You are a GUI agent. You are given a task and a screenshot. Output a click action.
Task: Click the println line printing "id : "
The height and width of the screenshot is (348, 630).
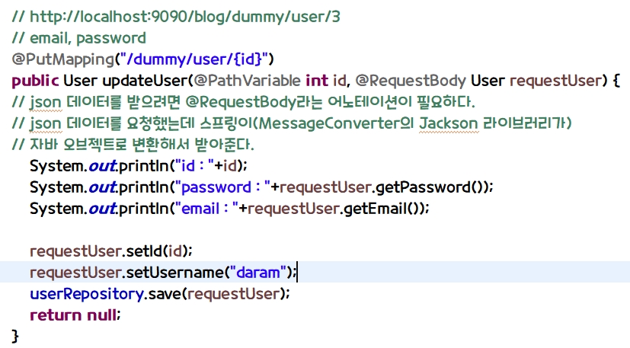[139, 165]
